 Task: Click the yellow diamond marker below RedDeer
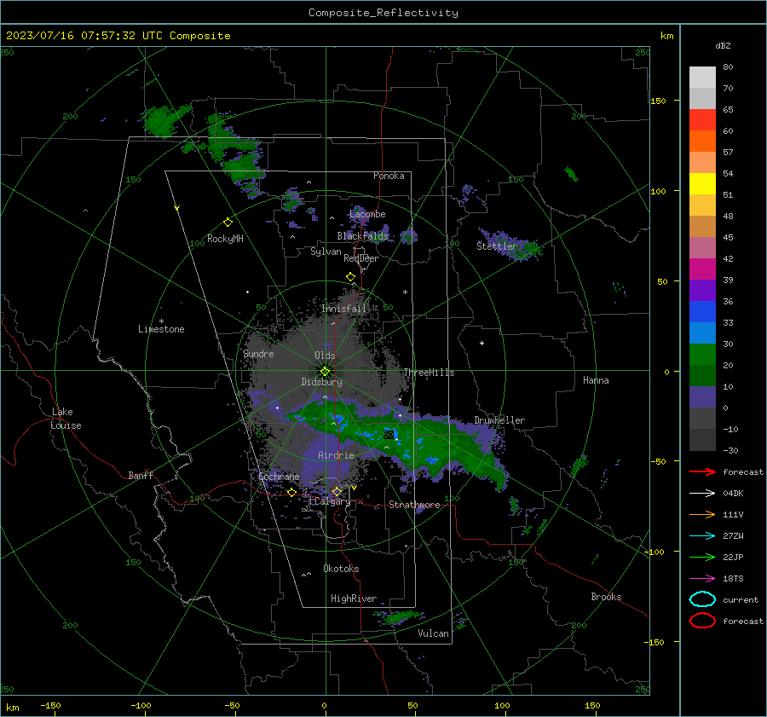coord(350,277)
